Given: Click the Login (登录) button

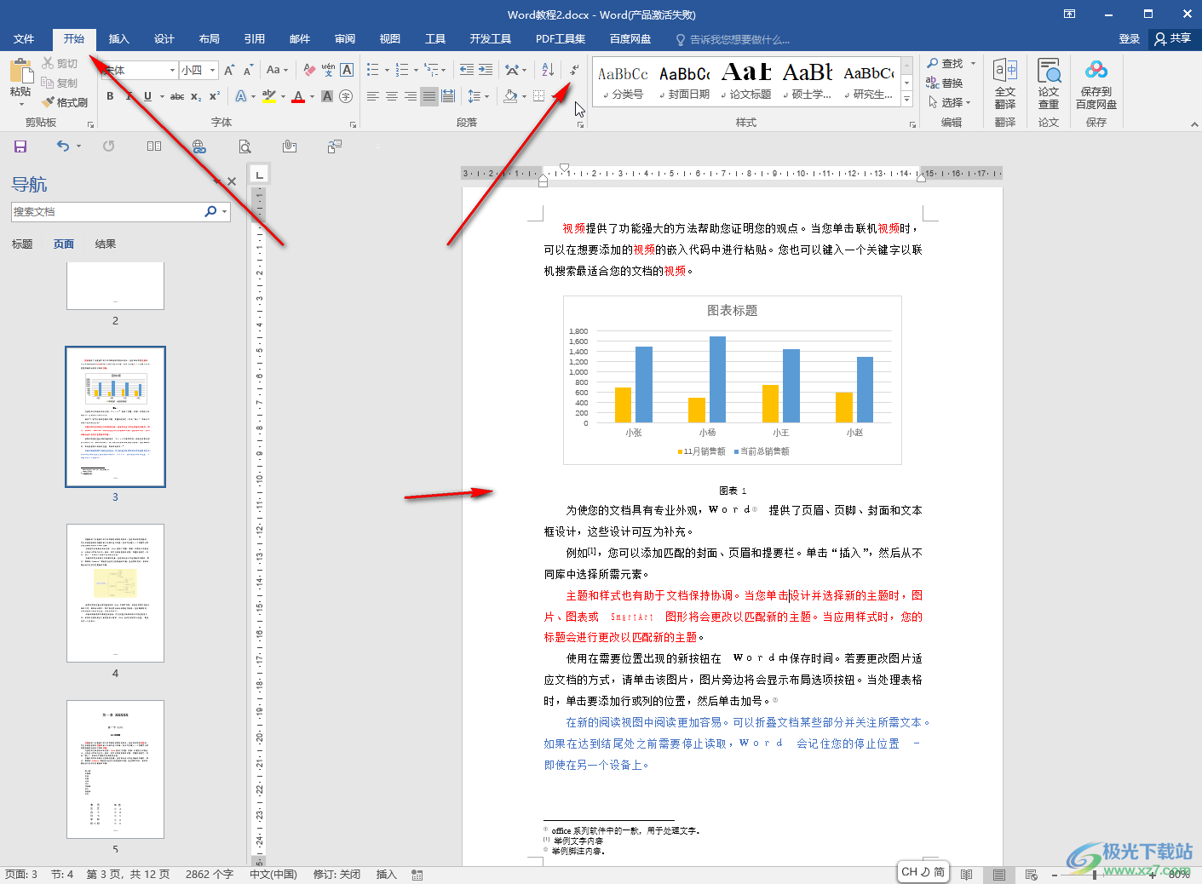Looking at the screenshot, I should [1130, 39].
